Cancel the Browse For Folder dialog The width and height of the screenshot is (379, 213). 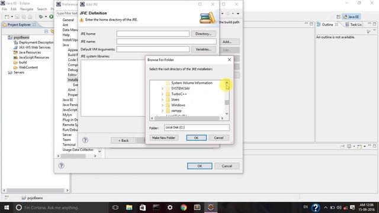(219, 138)
